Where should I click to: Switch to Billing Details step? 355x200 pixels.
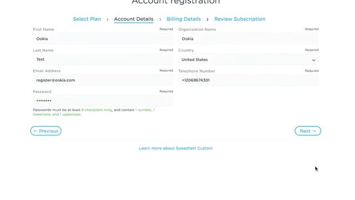[x=184, y=19]
